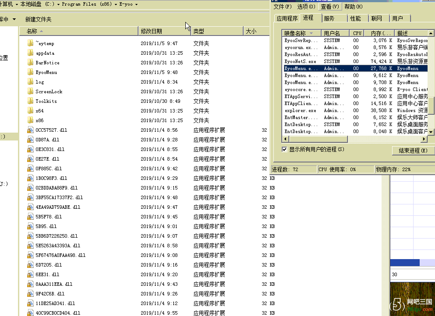Select the eyoorun.ex... process row
This screenshot has width=435, height=316.
coord(356,48)
